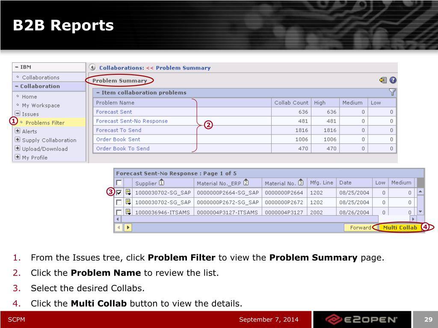Viewport: 438px width, 328px height.
Task: Go to next page arrow button
Action: coord(128,227)
